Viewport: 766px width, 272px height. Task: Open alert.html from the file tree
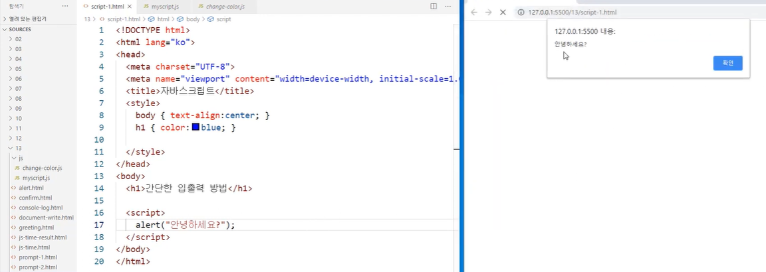click(x=38, y=188)
